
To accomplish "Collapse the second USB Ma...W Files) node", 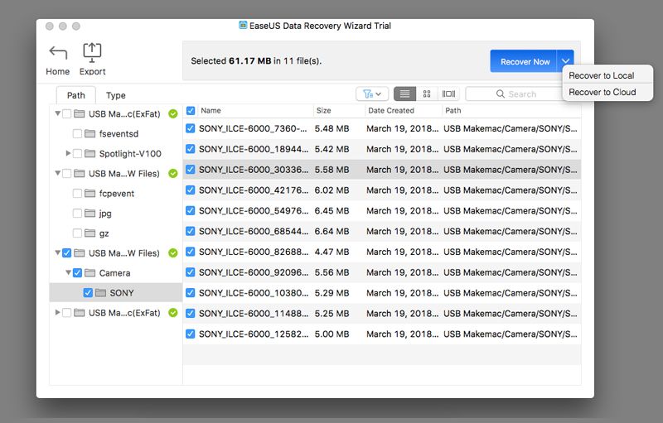I will (57, 173).
